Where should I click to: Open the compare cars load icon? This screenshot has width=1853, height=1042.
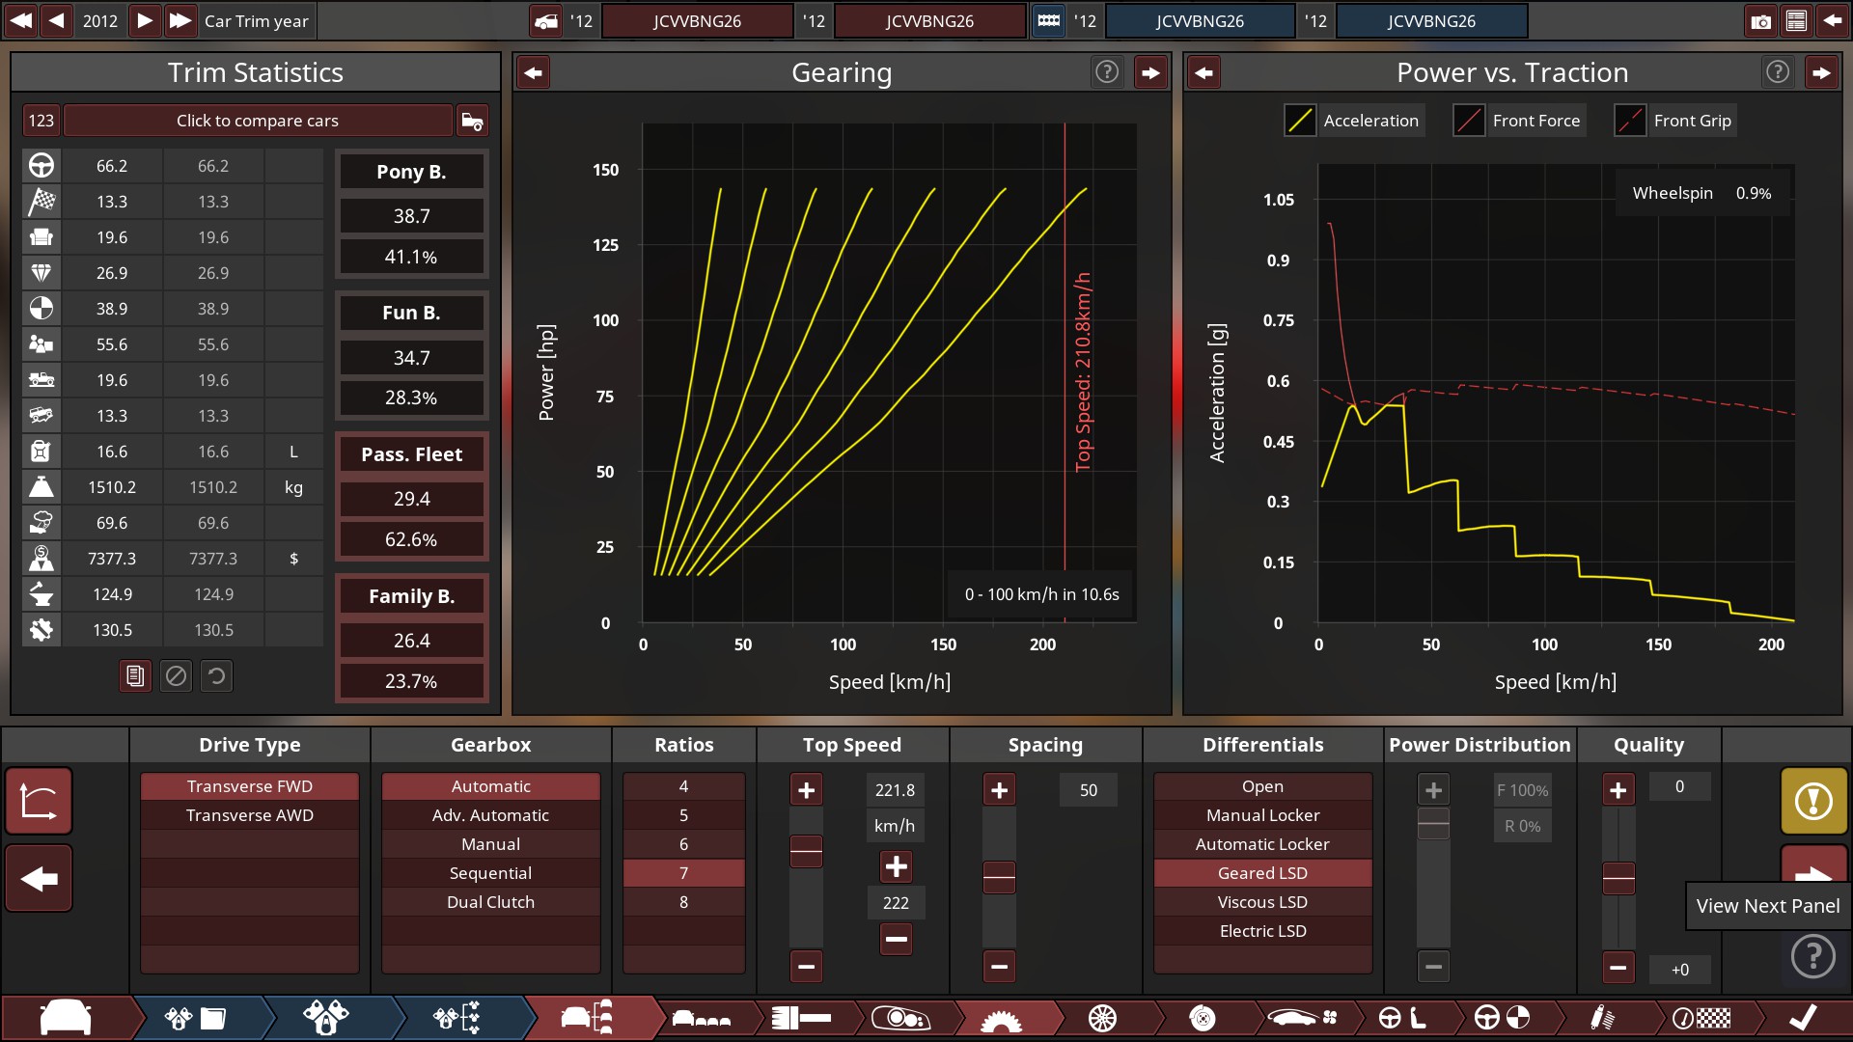tap(472, 121)
